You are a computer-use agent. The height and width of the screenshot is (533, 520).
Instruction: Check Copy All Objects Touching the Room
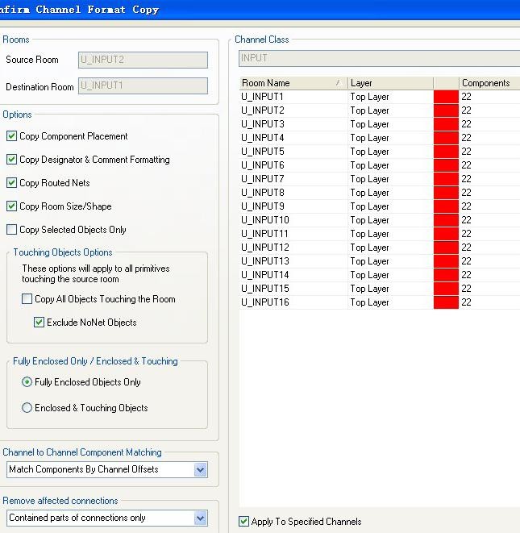(x=27, y=299)
